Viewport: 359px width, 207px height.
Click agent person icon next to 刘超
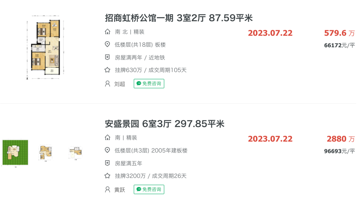coord(107,84)
